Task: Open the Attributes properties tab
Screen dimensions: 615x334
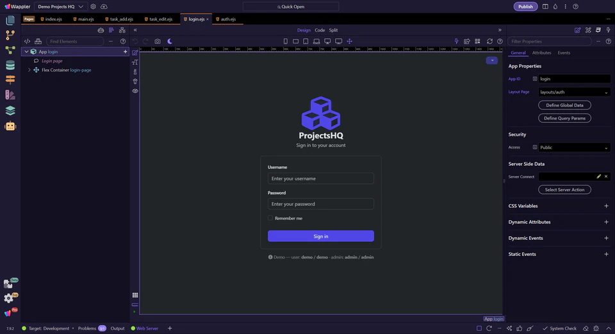Action: coord(541,53)
